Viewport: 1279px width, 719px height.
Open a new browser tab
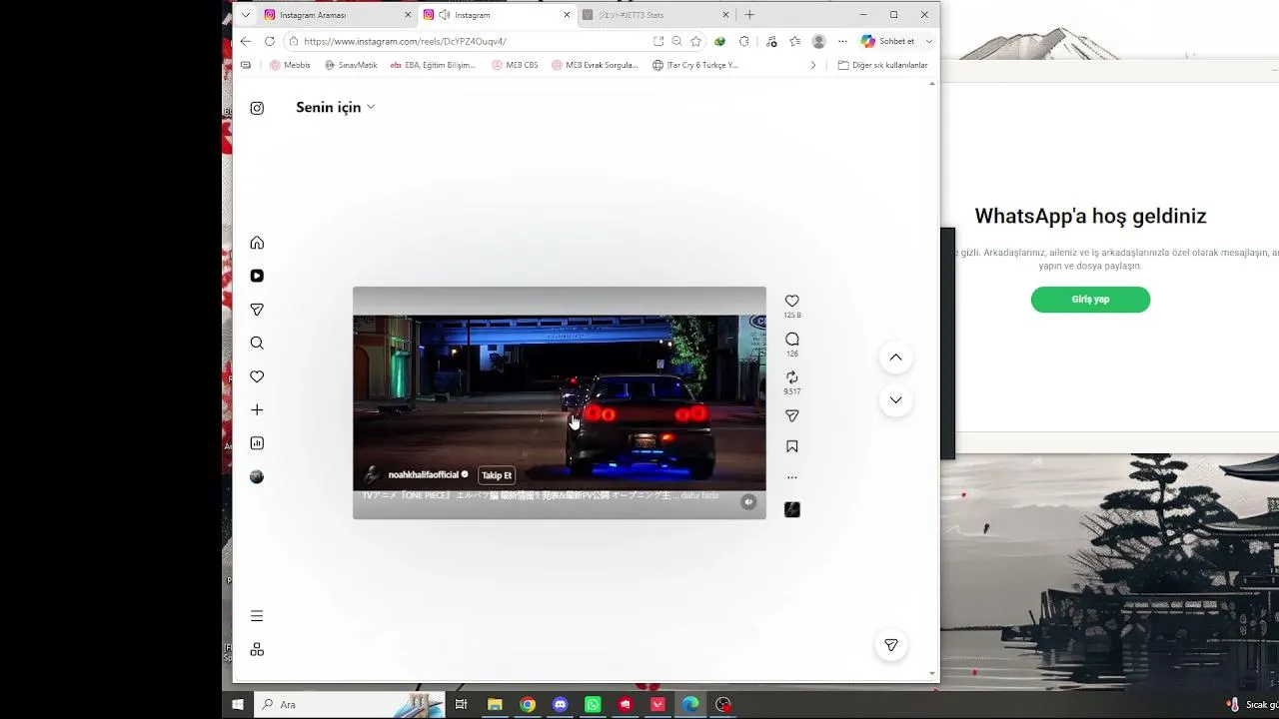[749, 15]
